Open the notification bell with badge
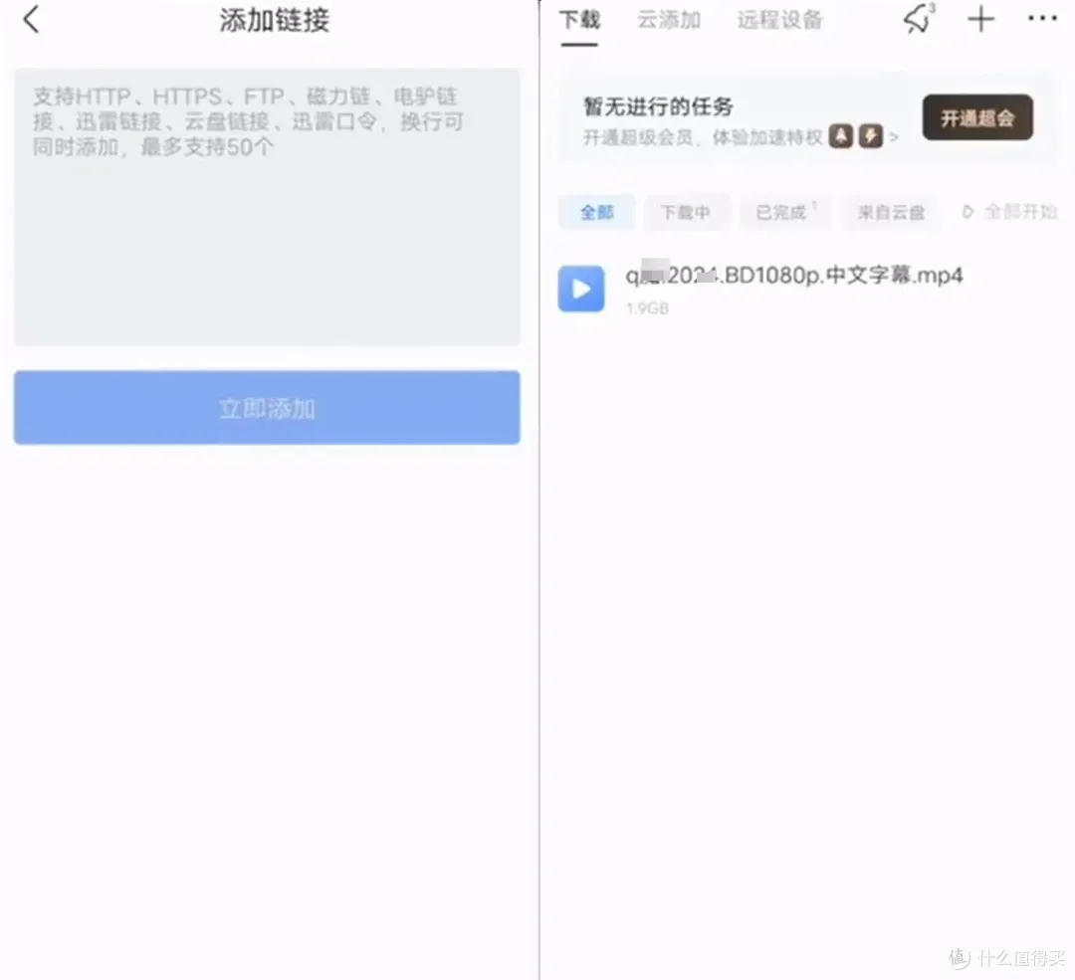 (918, 19)
